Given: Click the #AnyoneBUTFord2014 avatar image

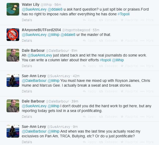Looking at the screenshot, I should (13, 34).
